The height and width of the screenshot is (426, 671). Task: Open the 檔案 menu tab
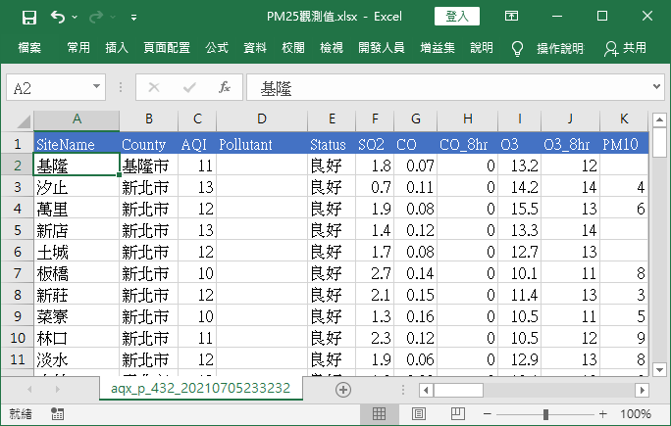coord(29,47)
